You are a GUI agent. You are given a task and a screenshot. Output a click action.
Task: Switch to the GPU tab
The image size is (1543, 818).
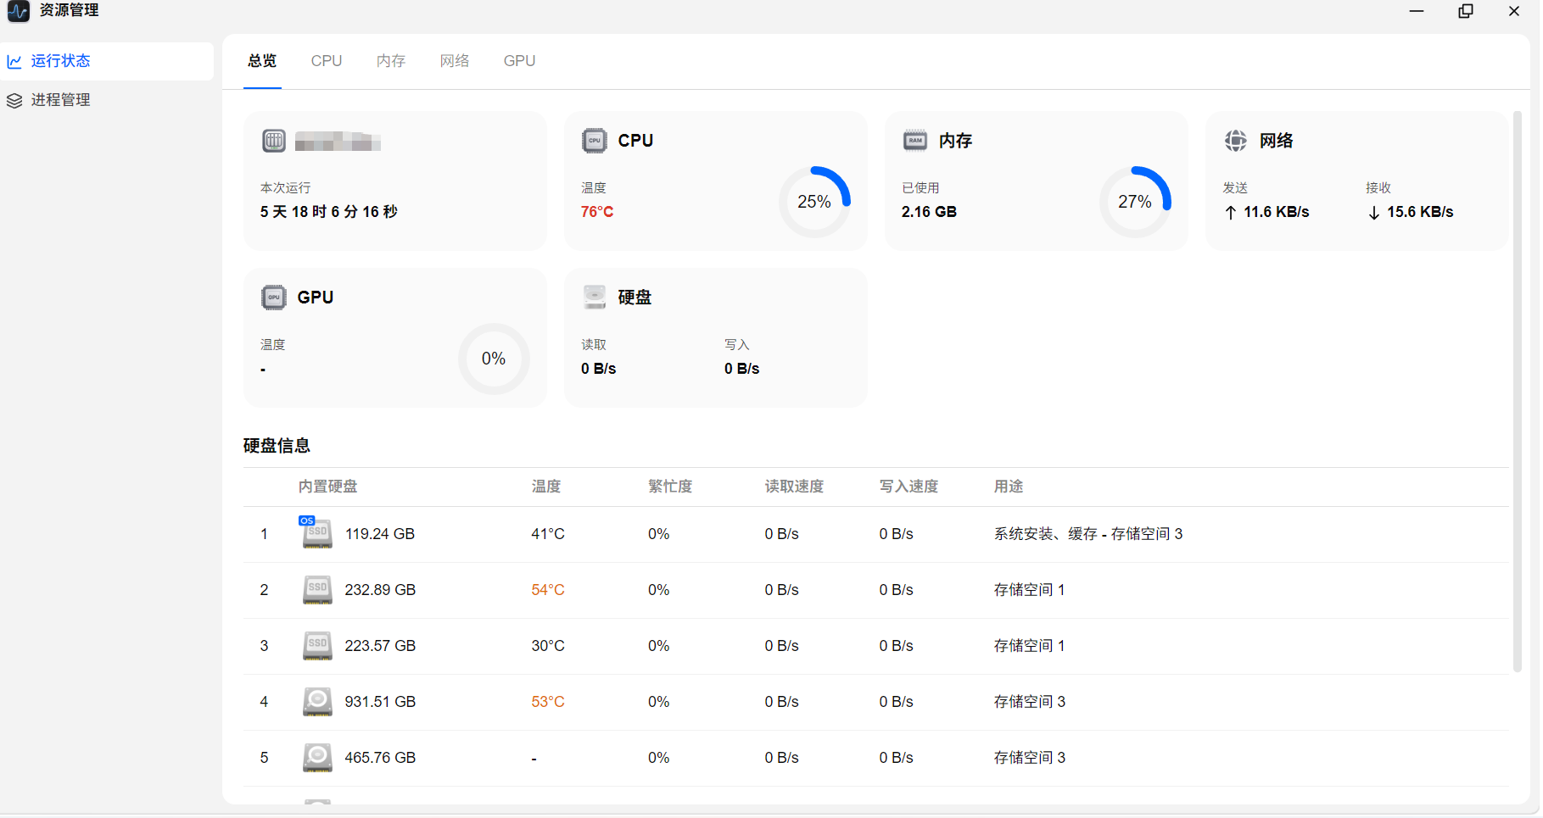point(519,61)
